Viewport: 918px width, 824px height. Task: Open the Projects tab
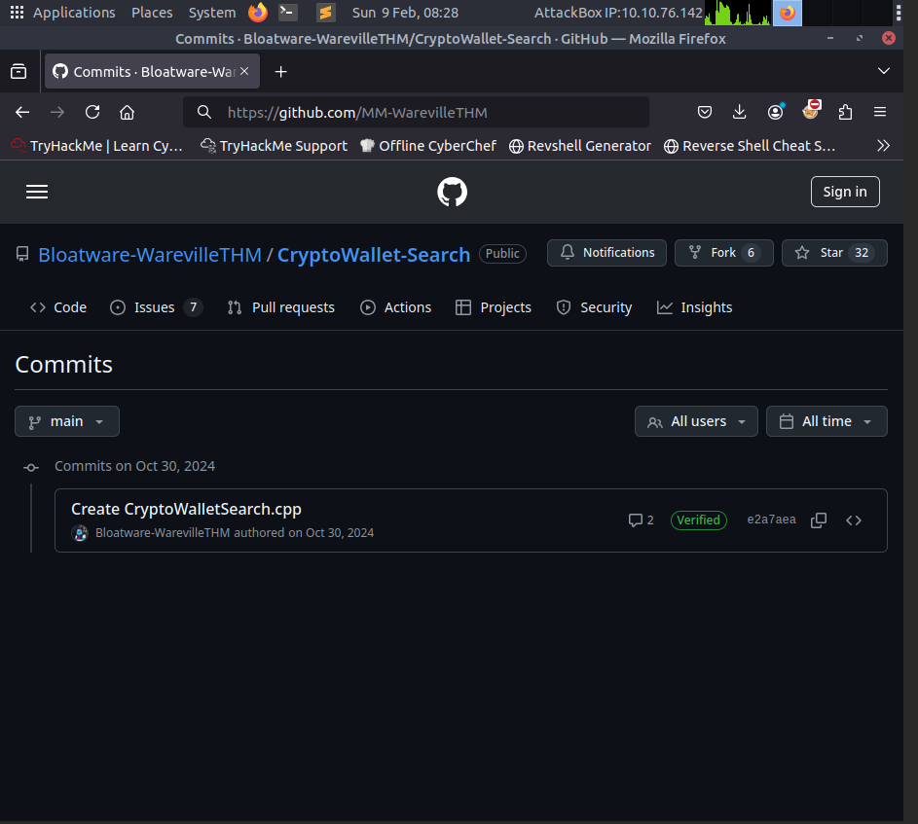pos(494,307)
